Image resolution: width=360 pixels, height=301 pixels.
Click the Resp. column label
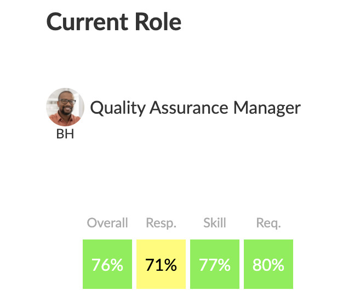161,223
